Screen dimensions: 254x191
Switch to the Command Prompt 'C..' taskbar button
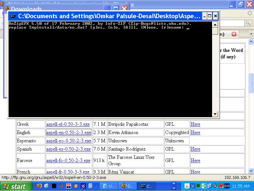[x=146, y=186]
